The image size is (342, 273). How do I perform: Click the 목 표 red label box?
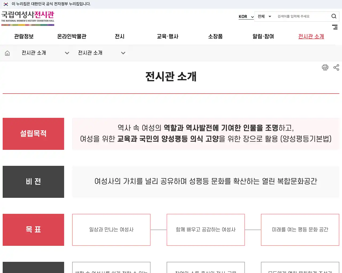[33, 230]
